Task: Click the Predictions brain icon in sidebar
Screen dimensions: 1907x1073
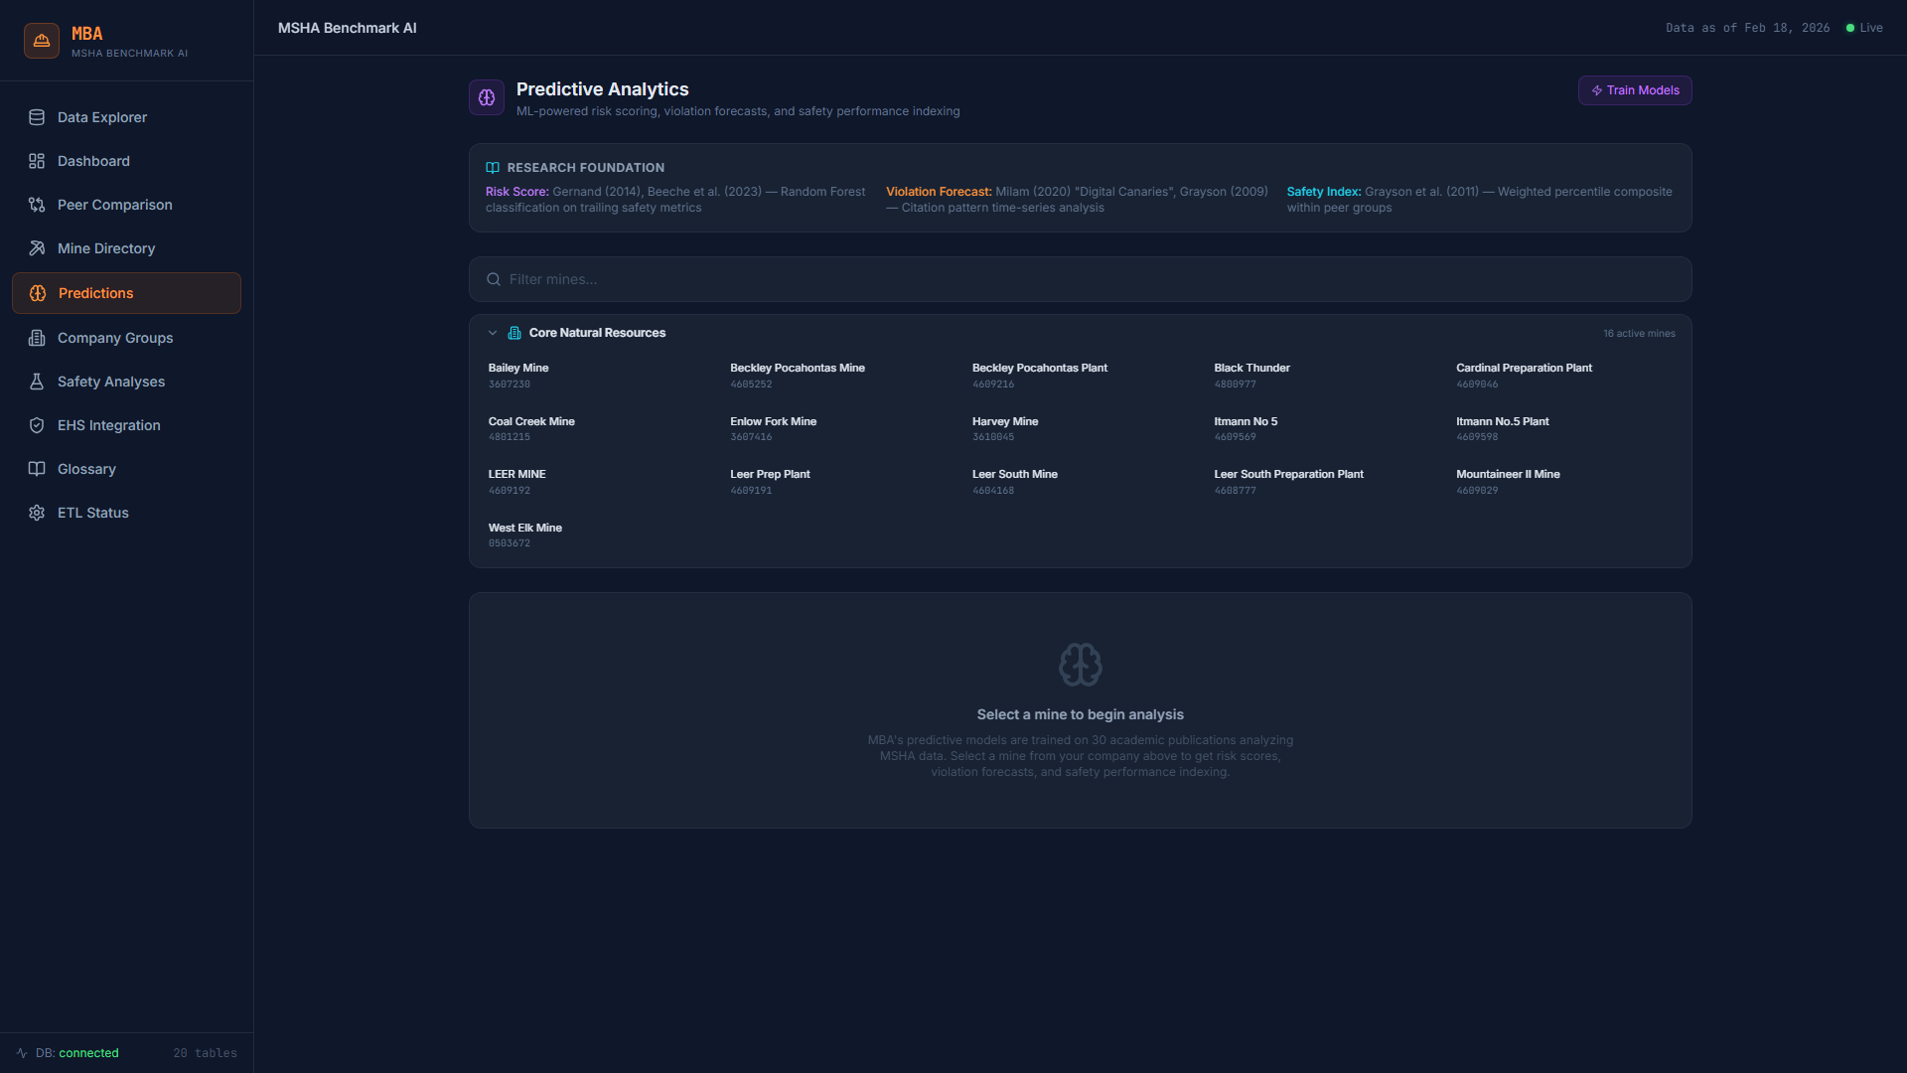Action: point(37,293)
